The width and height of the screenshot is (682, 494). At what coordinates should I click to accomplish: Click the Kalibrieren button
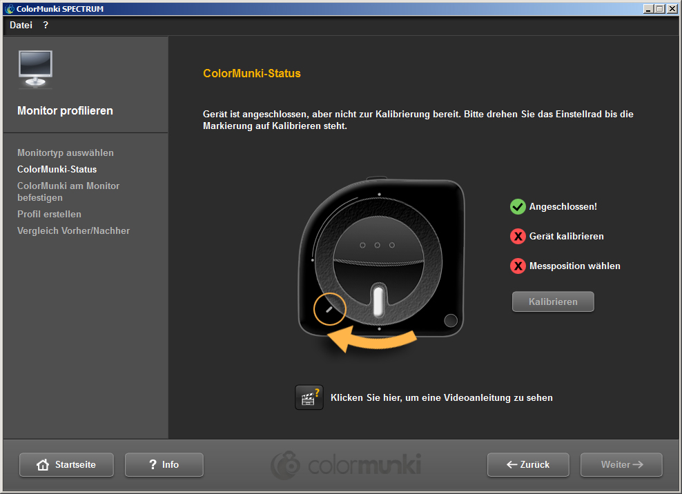553,302
